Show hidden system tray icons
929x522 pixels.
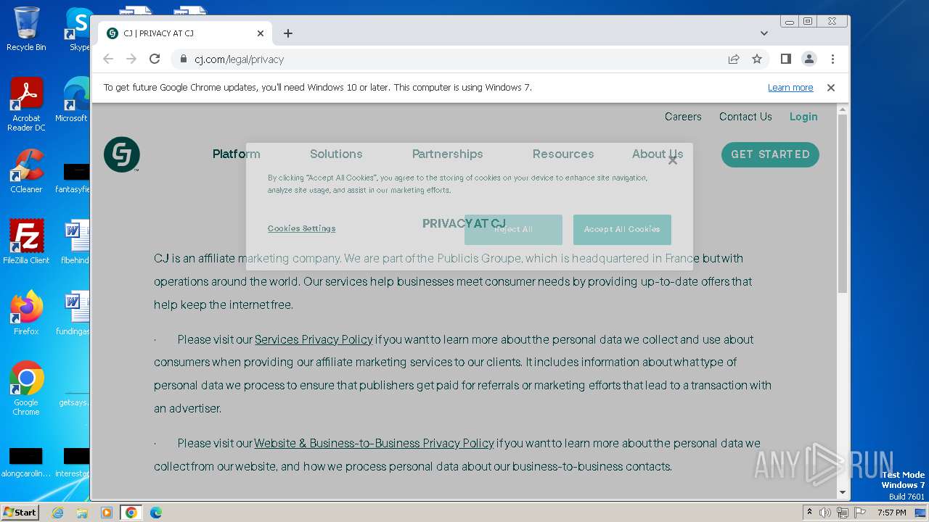809,513
